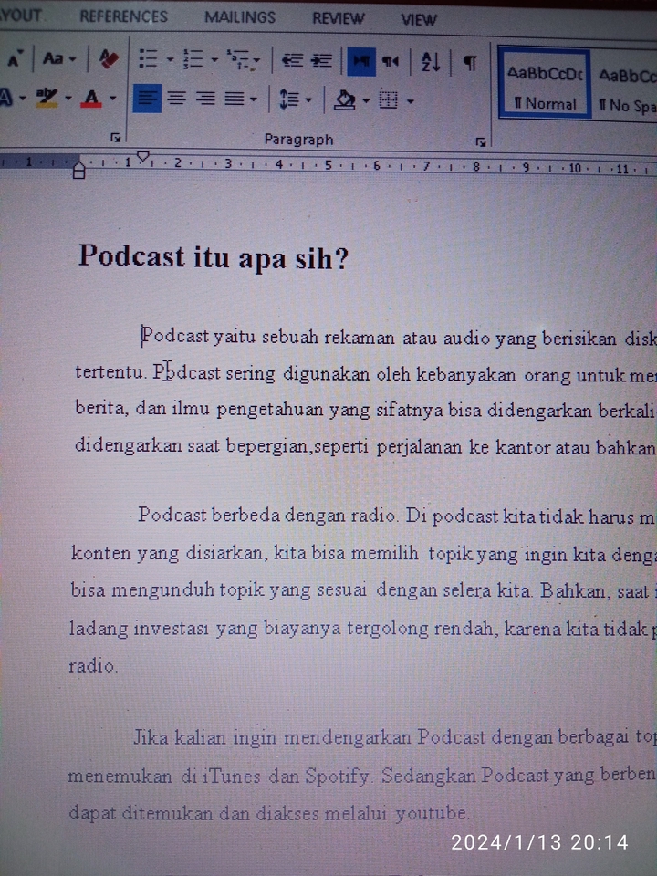Screen dimensions: 657x876
Task: Click the Line and Paragraph Spacing icon
Action: tap(289, 100)
